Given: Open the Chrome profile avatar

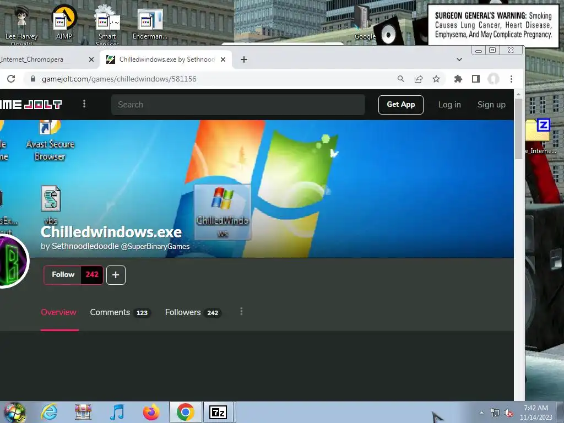Looking at the screenshot, I should [x=493, y=79].
